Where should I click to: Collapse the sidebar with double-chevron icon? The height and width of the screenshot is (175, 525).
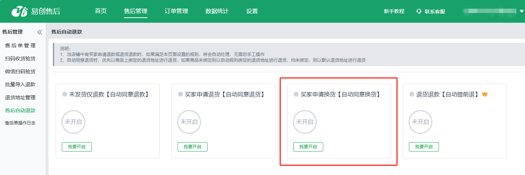click(40, 32)
